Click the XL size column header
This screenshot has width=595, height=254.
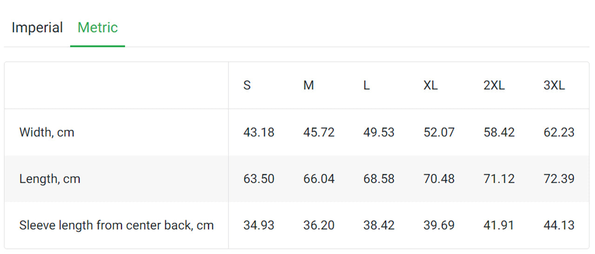tap(430, 85)
